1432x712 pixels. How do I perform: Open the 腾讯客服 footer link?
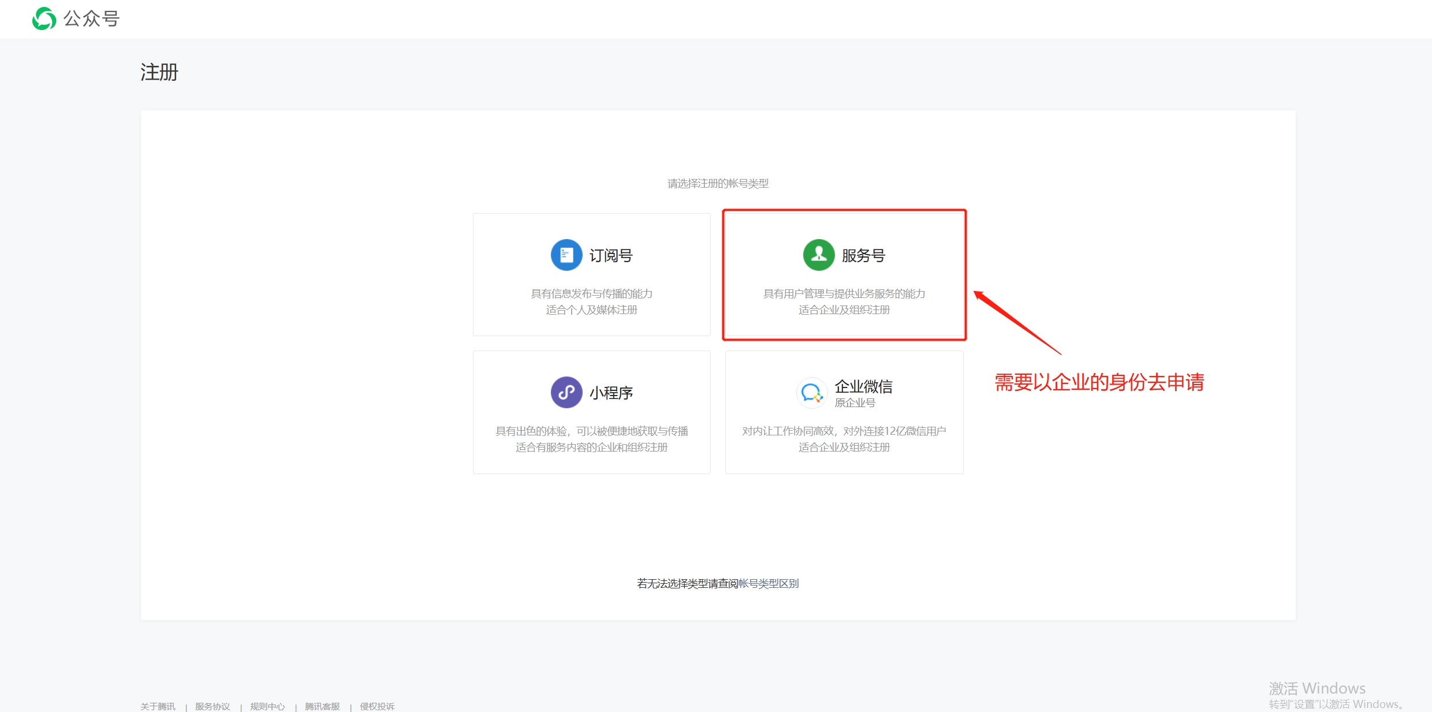coord(322,706)
